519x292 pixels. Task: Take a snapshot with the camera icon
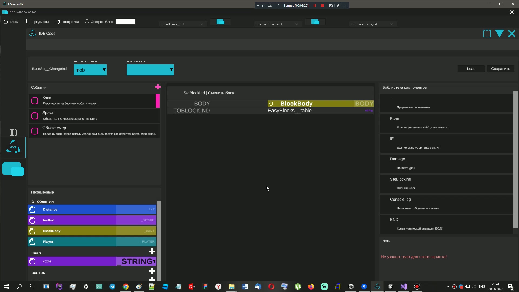pos(331,5)
